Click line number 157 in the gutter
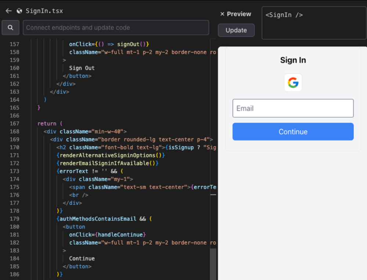This screenshot has height=280, width=367. [x=15, y=44]
